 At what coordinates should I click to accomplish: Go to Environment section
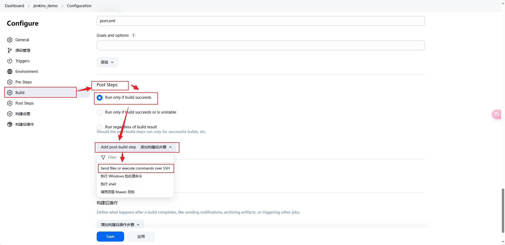pos(27,72)
